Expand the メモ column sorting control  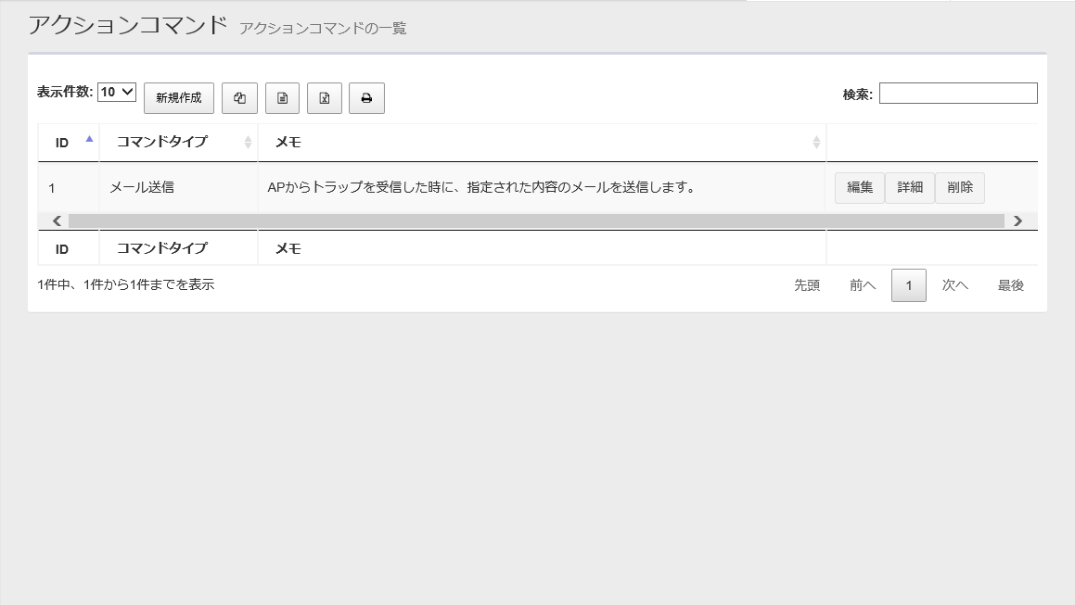point(816,143)
